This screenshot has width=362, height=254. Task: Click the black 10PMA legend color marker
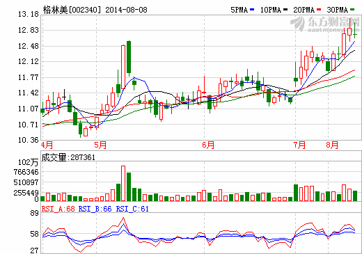pyautogui.click(x=285, y=10)
